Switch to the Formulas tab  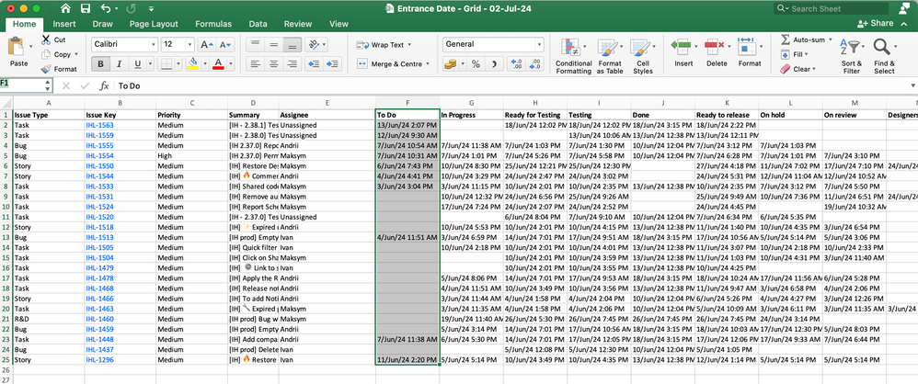click(212, 24)
